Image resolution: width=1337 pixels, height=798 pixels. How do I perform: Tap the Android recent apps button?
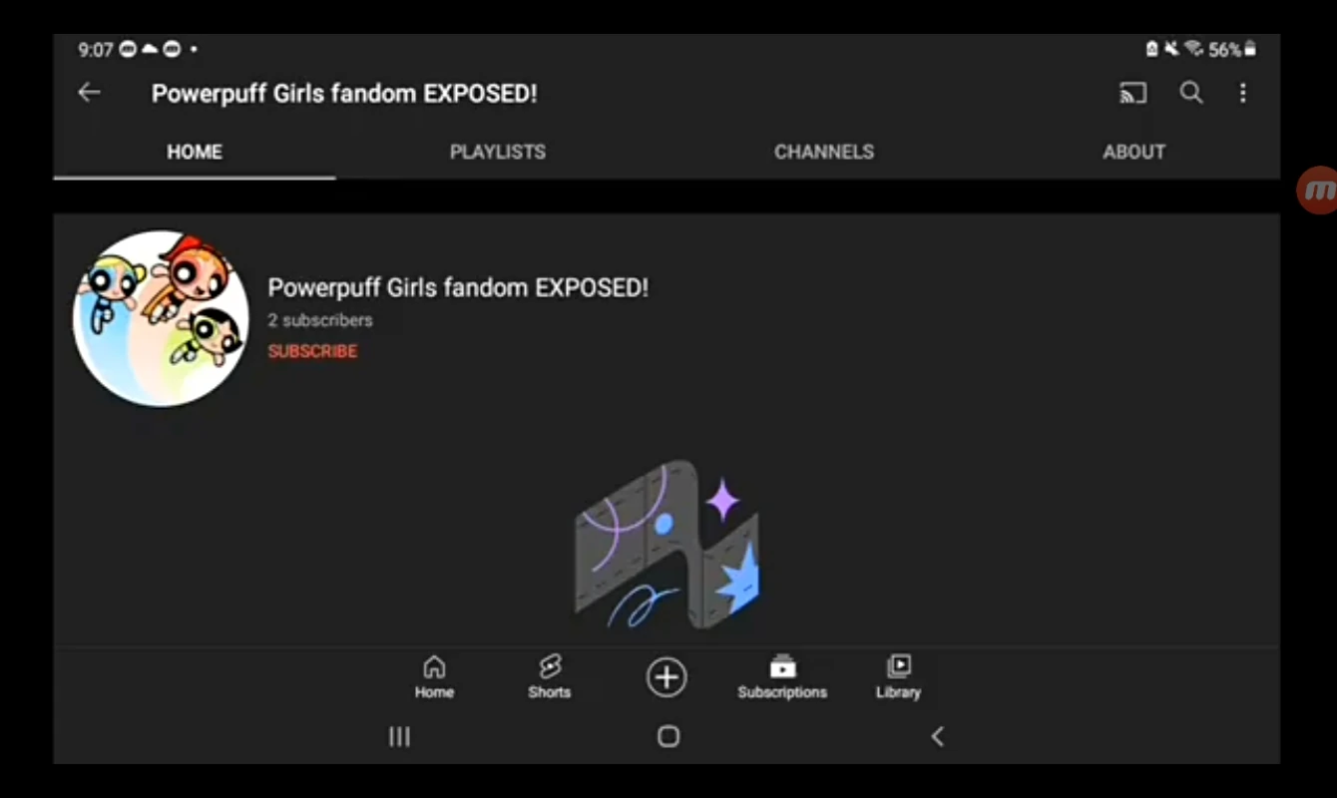[x=399, y=736]
